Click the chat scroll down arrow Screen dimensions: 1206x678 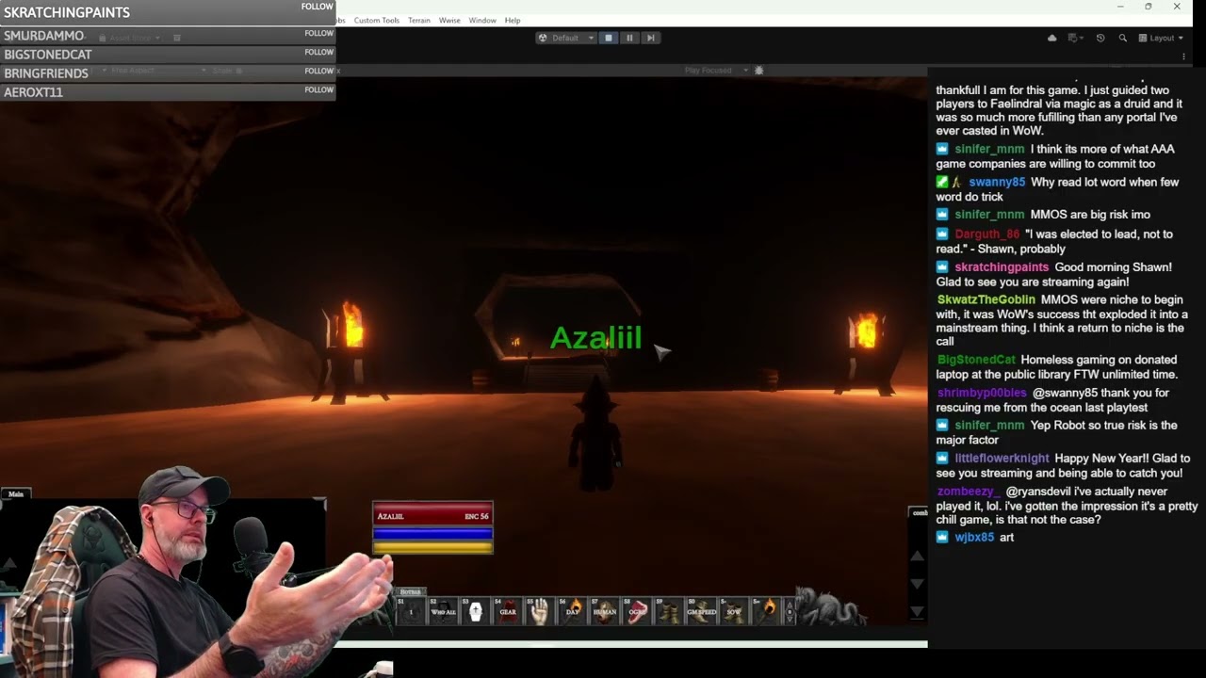point(917,584)
